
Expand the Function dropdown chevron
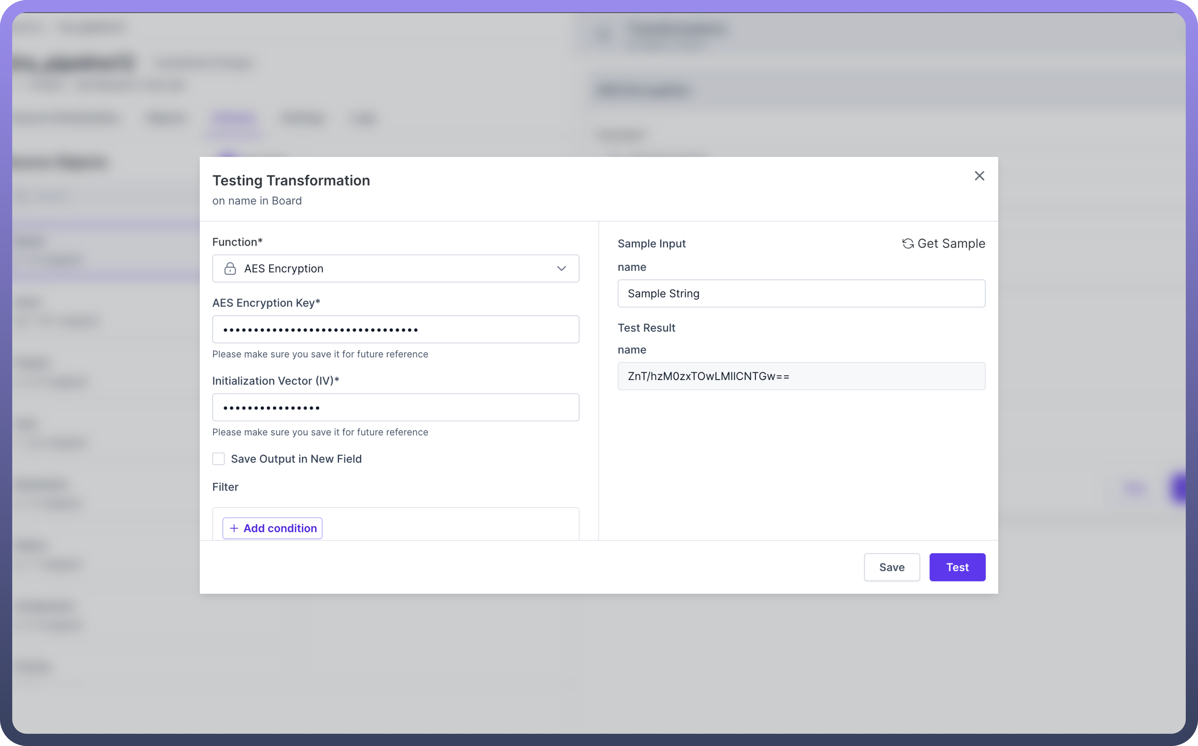[561, 268]
